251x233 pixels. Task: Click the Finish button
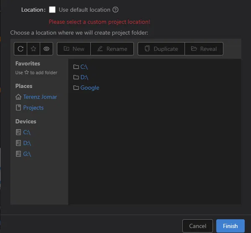tap(231, 226)
